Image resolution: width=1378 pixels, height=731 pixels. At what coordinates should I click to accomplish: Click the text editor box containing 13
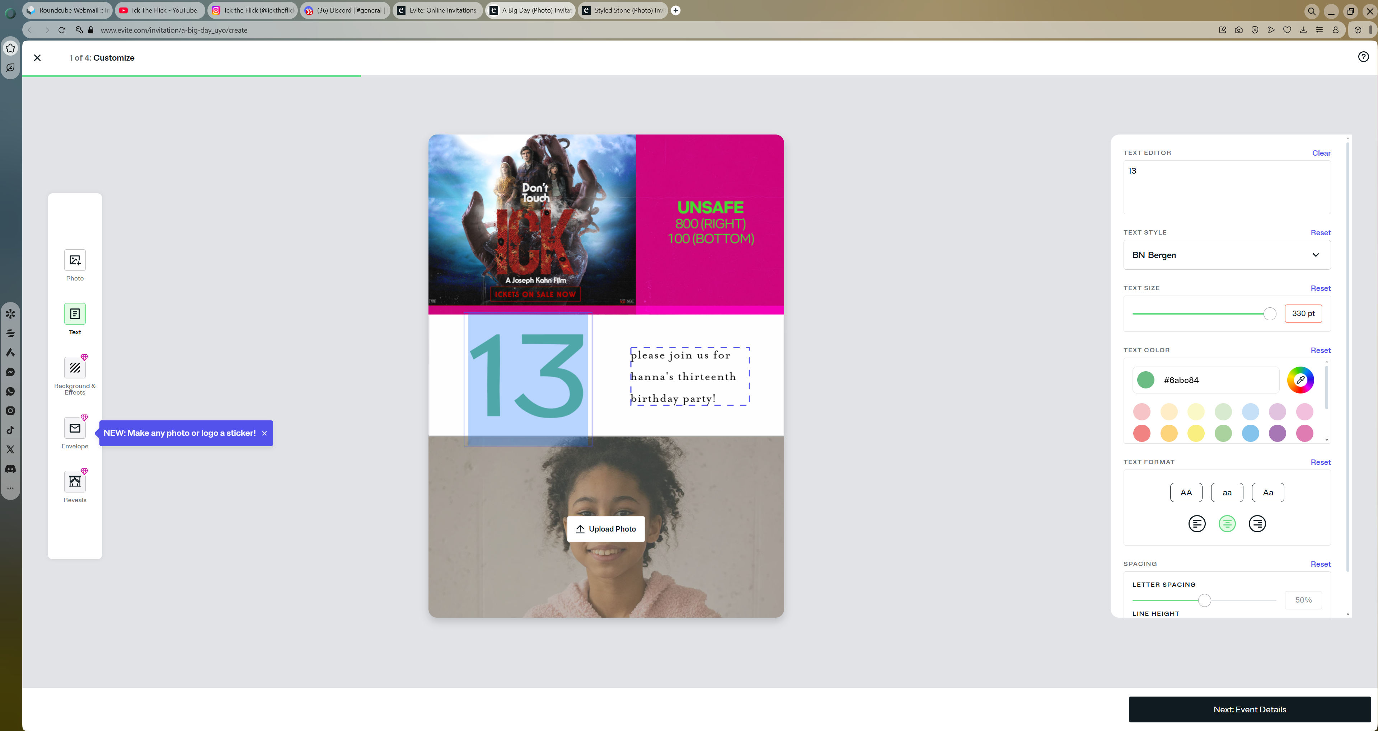coord(1227,187)
